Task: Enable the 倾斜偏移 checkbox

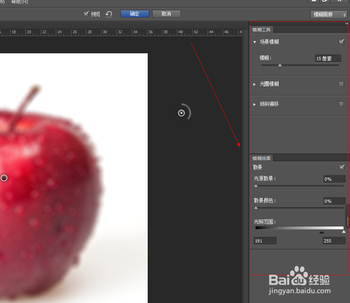Action: [x=341, y=104]
